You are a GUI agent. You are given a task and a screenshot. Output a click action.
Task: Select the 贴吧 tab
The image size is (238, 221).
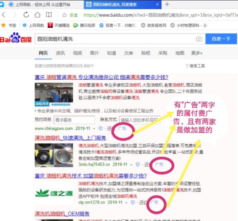(x=146, y=53)
